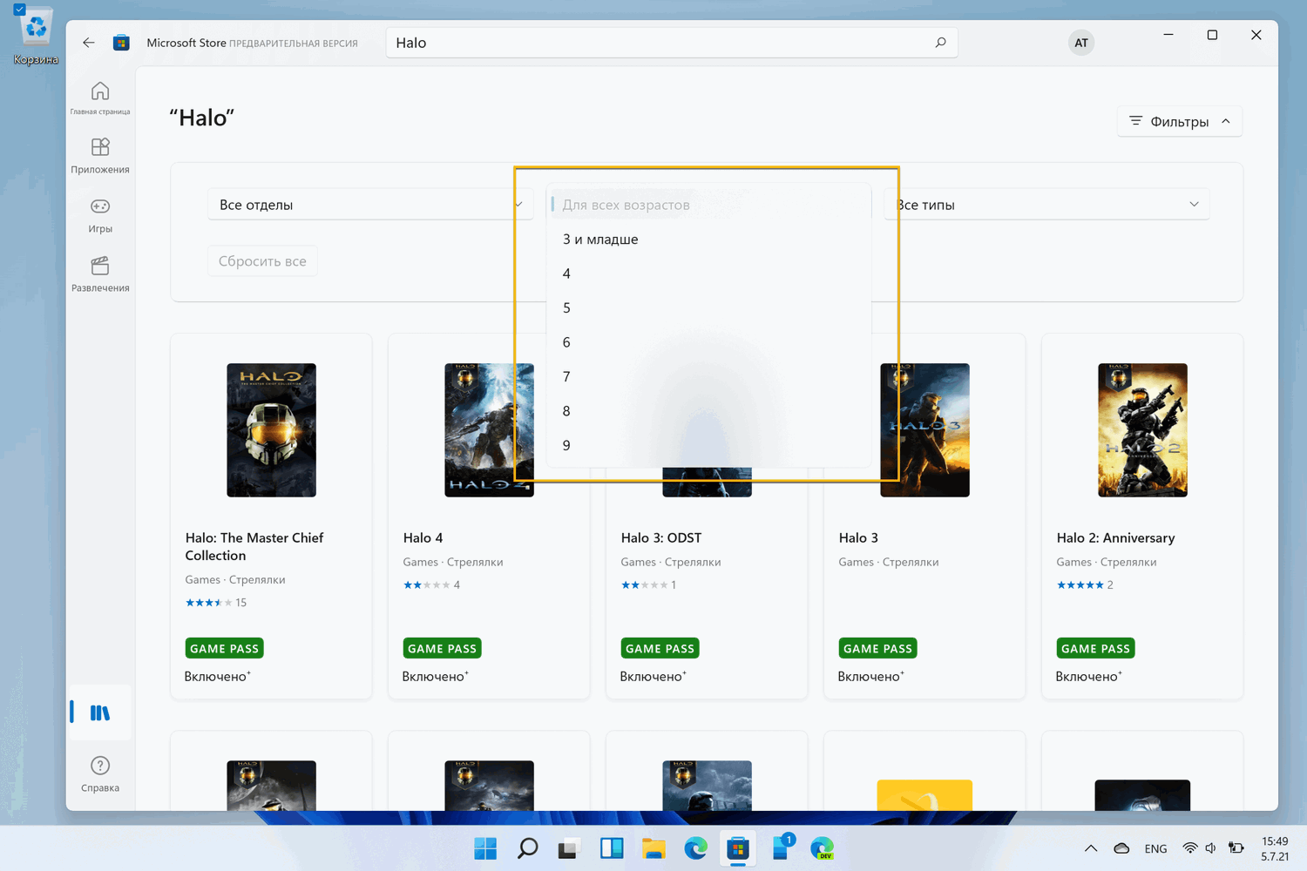Click the Halo 2: Anniversary title

click(1115, 538)
